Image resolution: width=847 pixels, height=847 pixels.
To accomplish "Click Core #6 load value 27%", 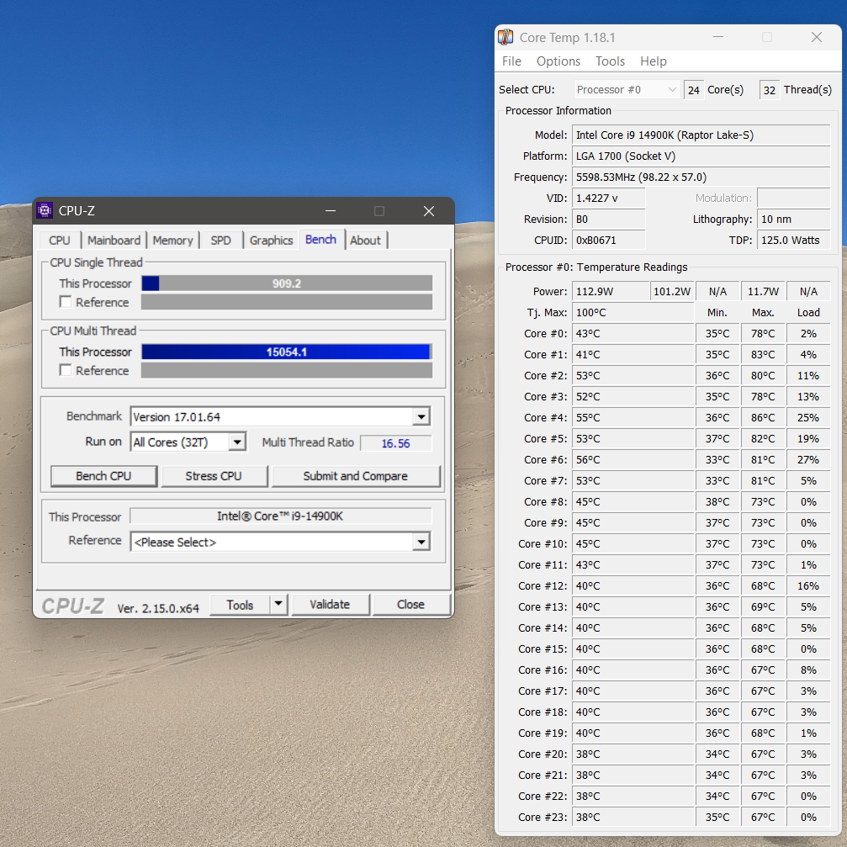I will click(x=808, y=460).
